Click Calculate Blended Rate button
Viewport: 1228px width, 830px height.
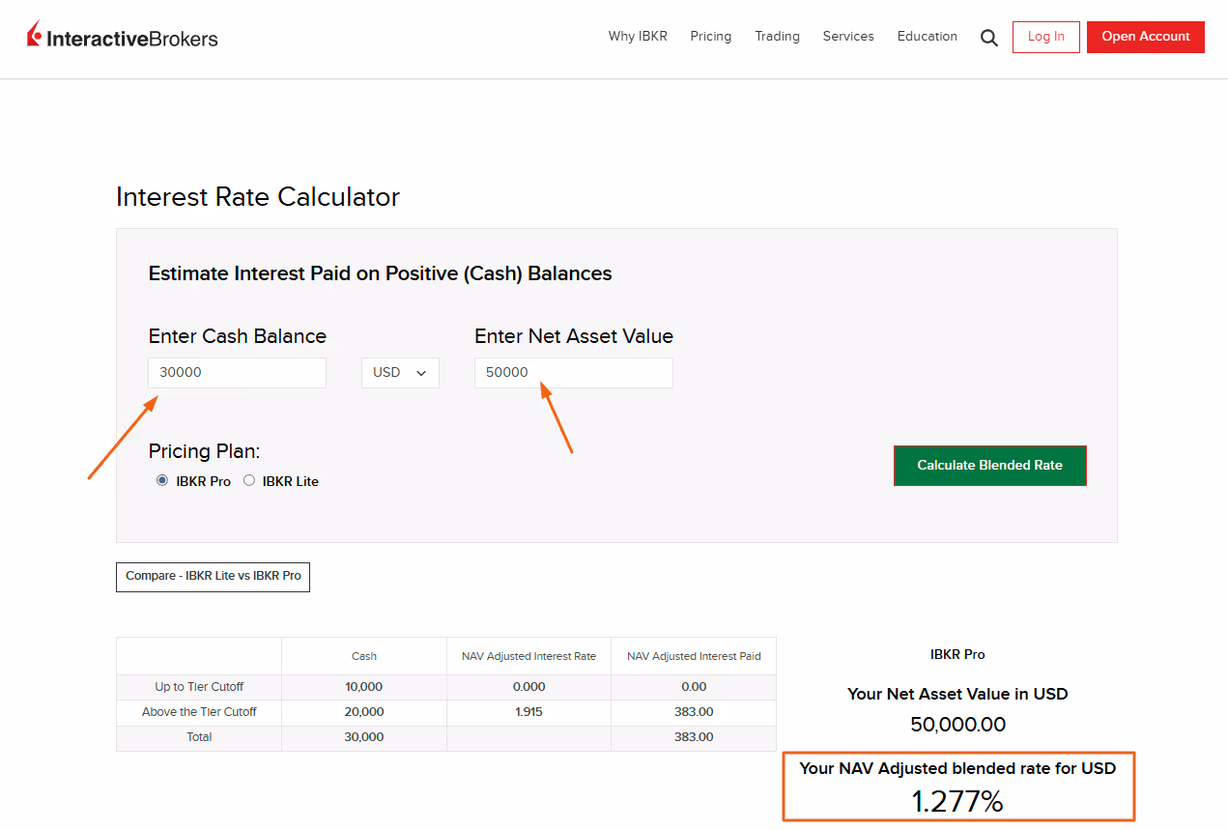pos(990,466)
